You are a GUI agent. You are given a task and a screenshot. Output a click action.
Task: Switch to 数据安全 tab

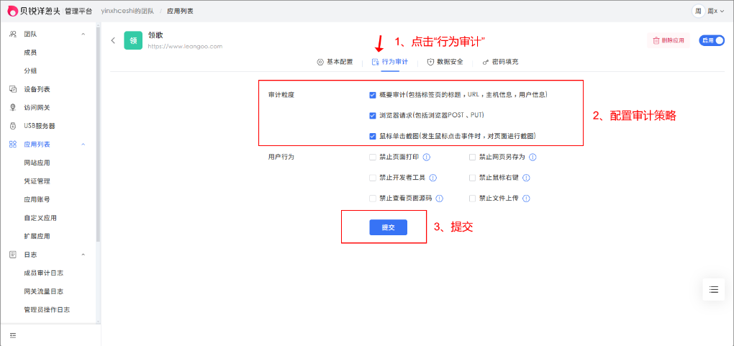tap(445, 62)
